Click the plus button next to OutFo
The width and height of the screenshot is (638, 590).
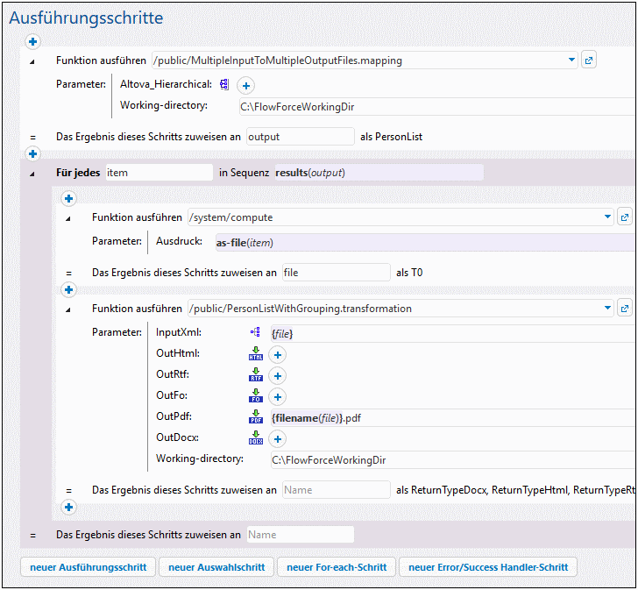[x=278, y=396]
